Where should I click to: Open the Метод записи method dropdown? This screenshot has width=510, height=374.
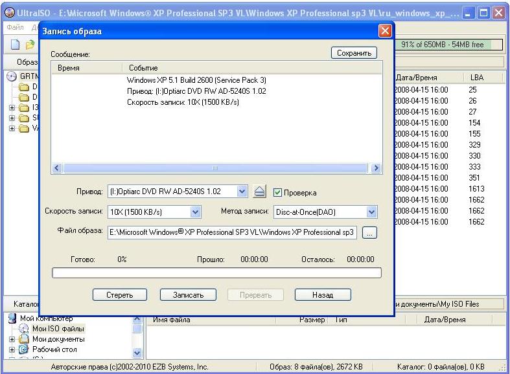pyautogui.click(x=371, y=212)
